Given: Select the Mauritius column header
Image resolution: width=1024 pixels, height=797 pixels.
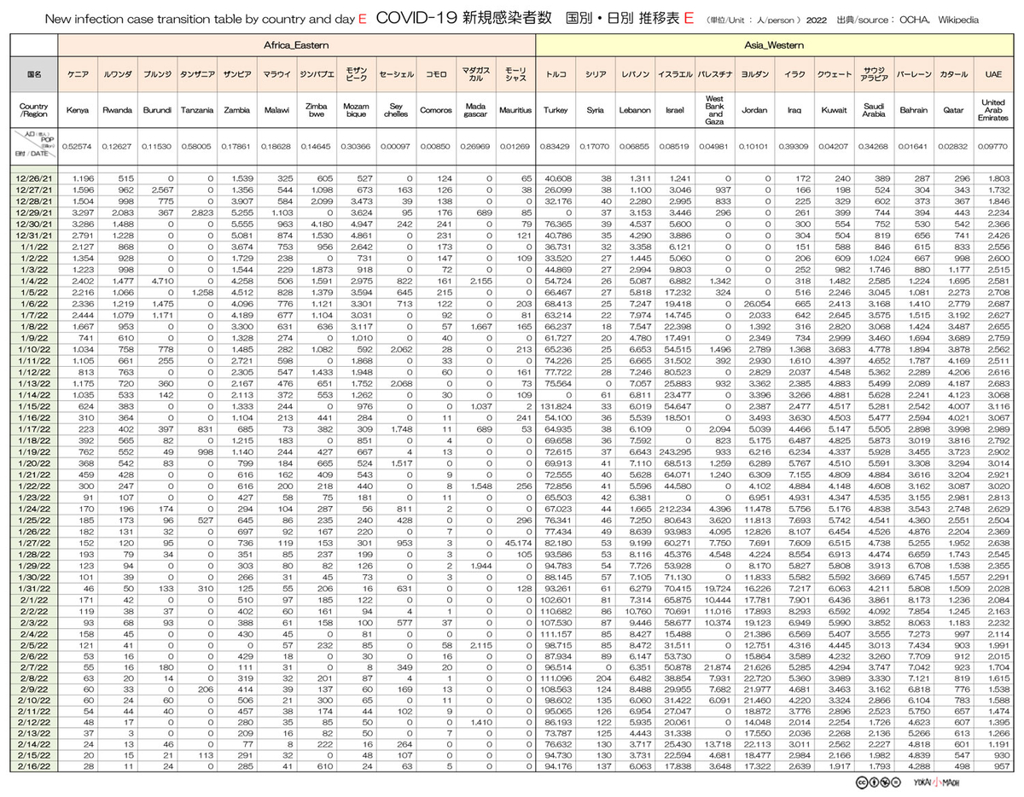Looking at the screenshot, I should tap(515, 110).
